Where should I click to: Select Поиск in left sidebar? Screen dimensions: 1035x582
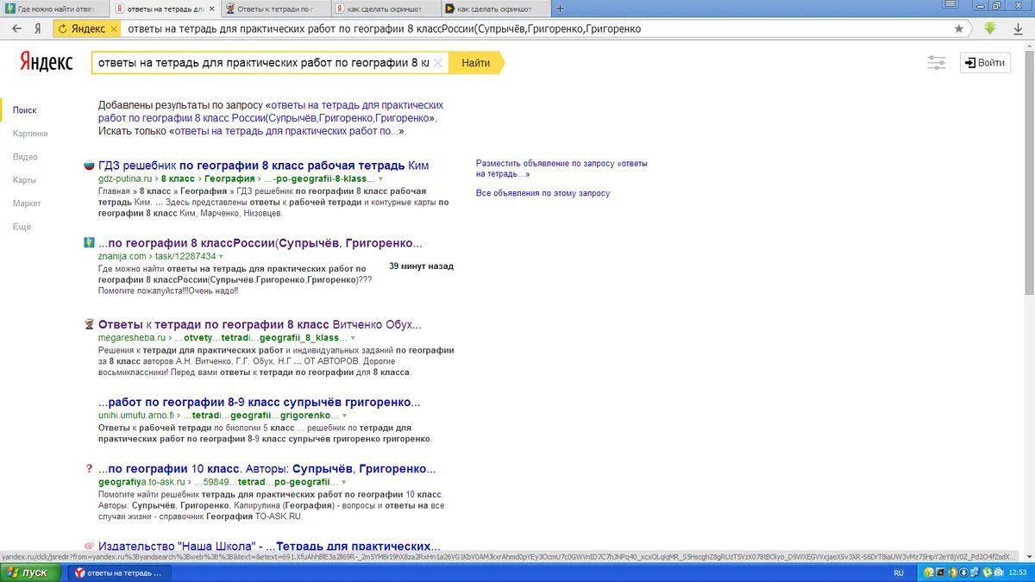click(x=25, y=110)
